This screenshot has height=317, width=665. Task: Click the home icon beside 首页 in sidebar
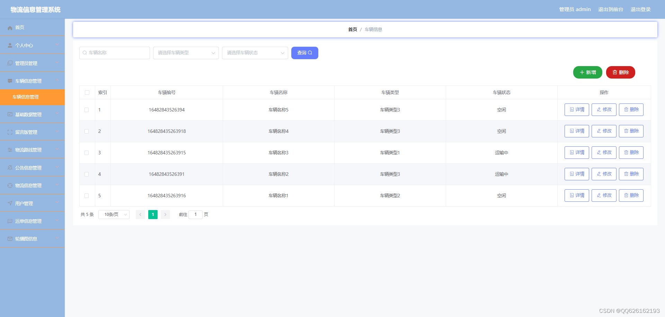[10, 28]
